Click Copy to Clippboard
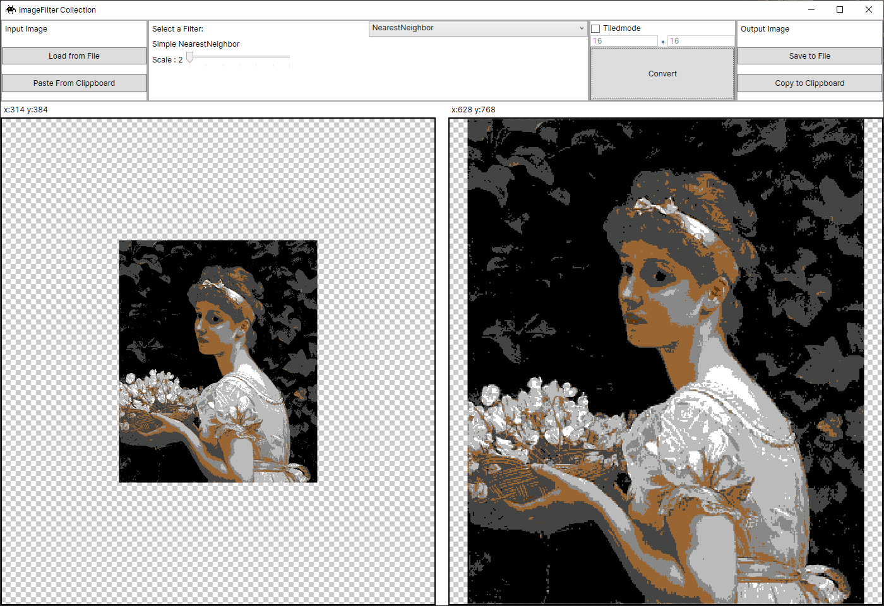The height and width of the screenshot is (606, 884). (809, 83)
